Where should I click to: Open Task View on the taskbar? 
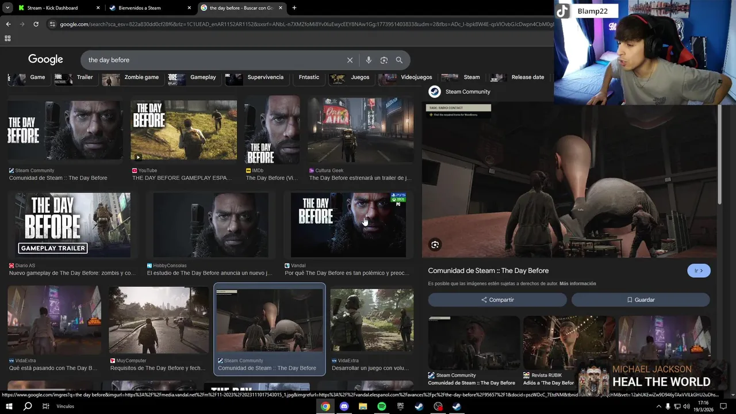pos(46,407)
